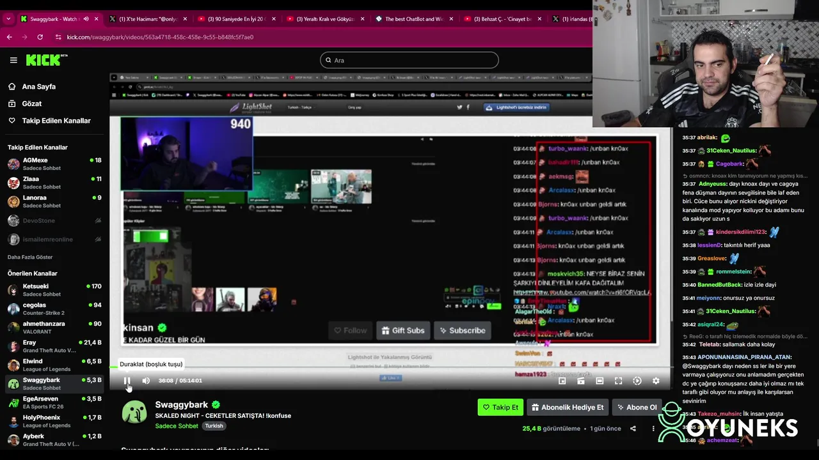Open recommended channel Ketsueki
Image resolution: width=819 pixels, height=460 pixels.
[x=54, y=290]
